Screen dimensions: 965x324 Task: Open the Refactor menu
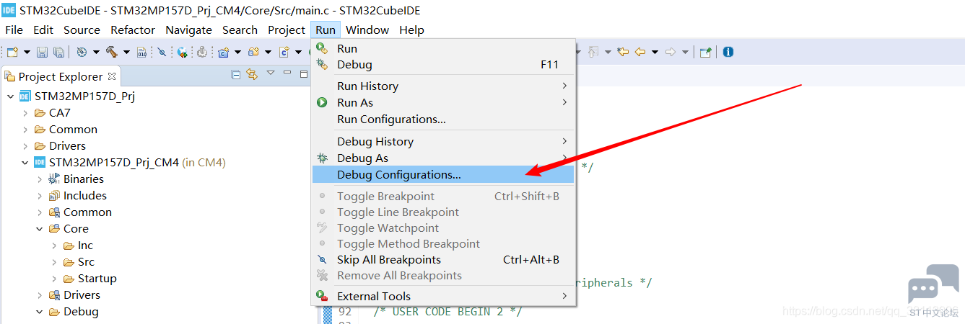[133, 30]
